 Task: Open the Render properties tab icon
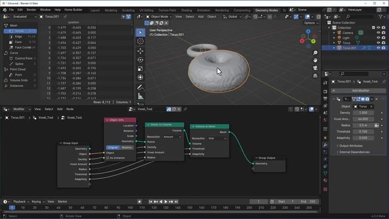click(325, 91)
